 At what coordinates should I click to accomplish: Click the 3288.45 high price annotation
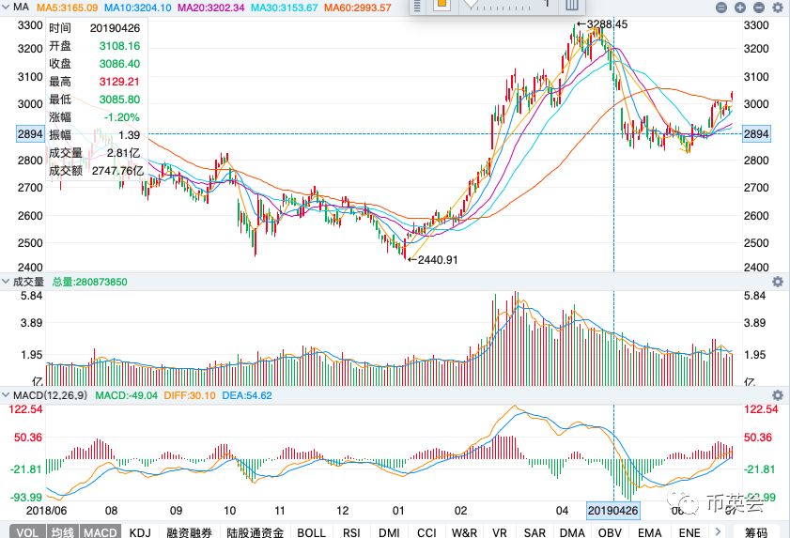pyautogui.click(x=607, y=24)
